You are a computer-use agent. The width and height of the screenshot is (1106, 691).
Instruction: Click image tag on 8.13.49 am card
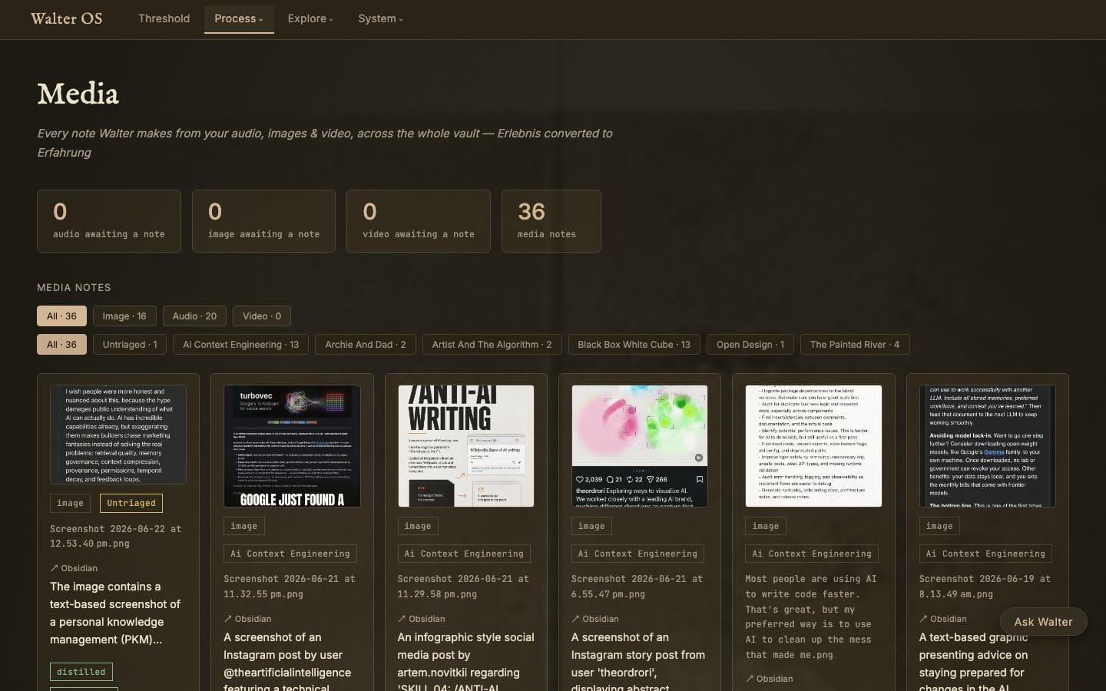pyautogui.click(x=939, y=526)
